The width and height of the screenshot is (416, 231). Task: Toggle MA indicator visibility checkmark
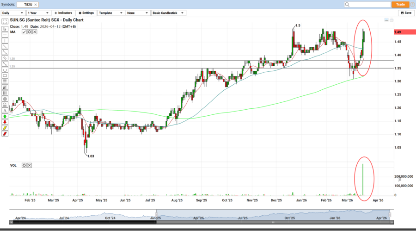coord(24,32)
